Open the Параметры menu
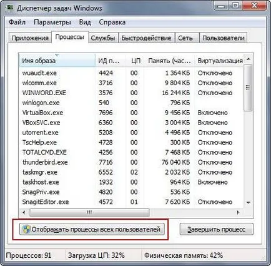 coord(52,22)
